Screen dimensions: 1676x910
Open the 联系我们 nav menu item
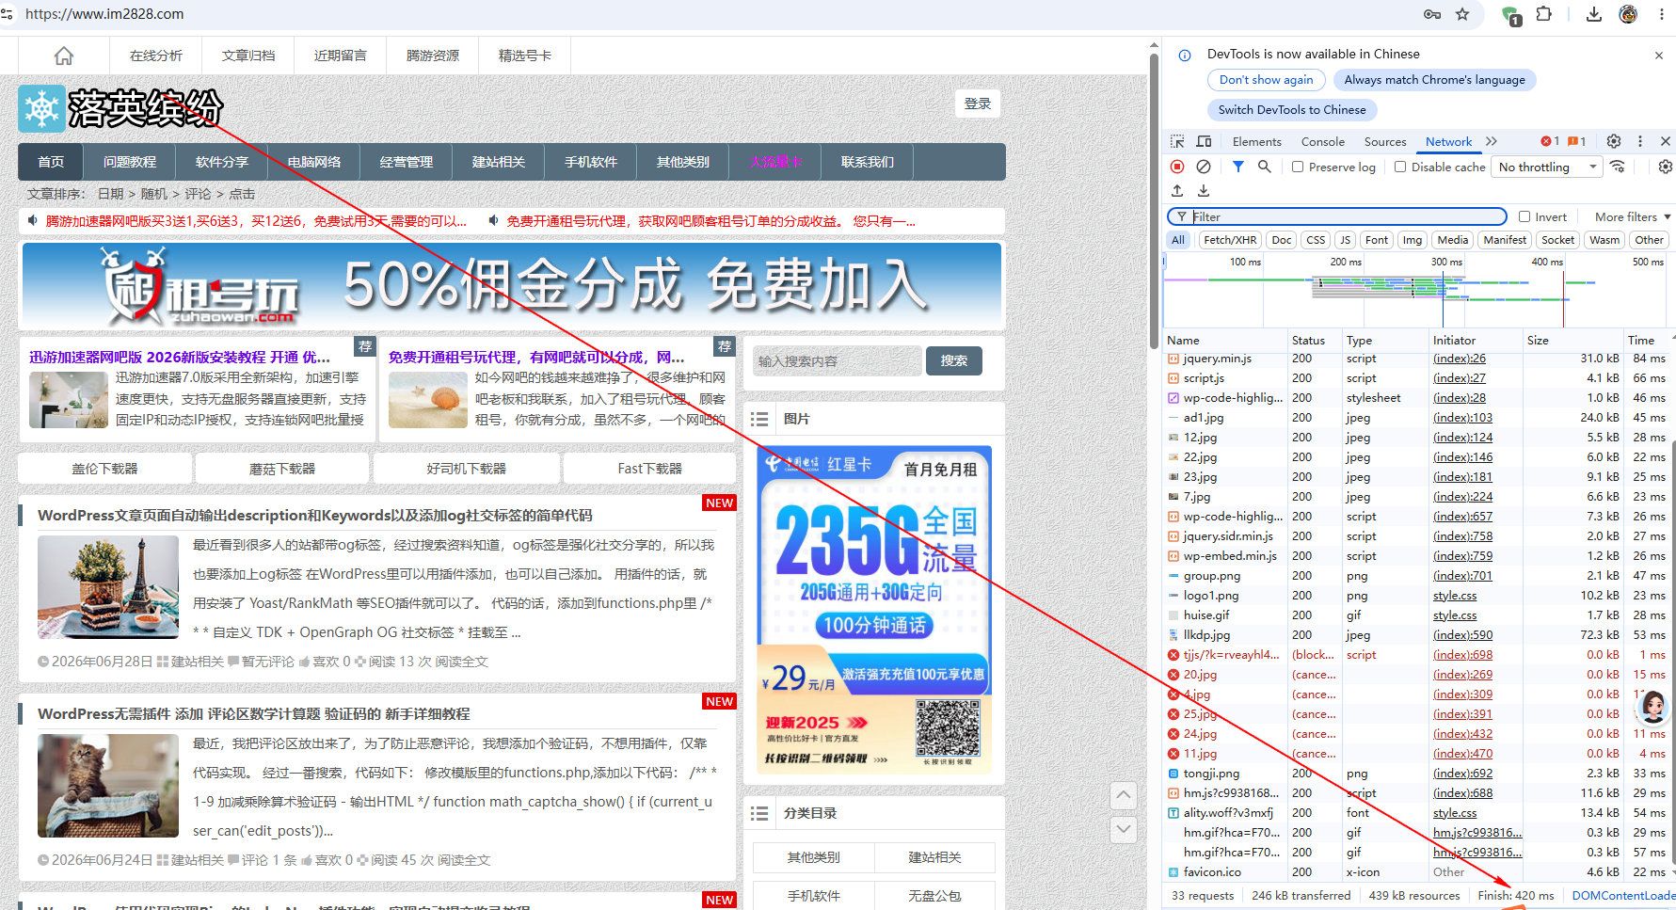(x=868, y=162)
